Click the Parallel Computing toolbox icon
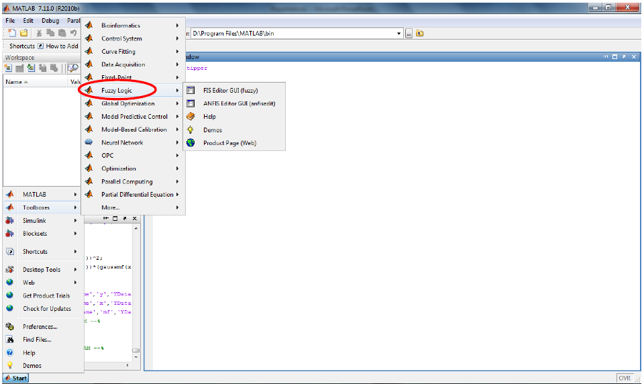 tap(89, 181)
